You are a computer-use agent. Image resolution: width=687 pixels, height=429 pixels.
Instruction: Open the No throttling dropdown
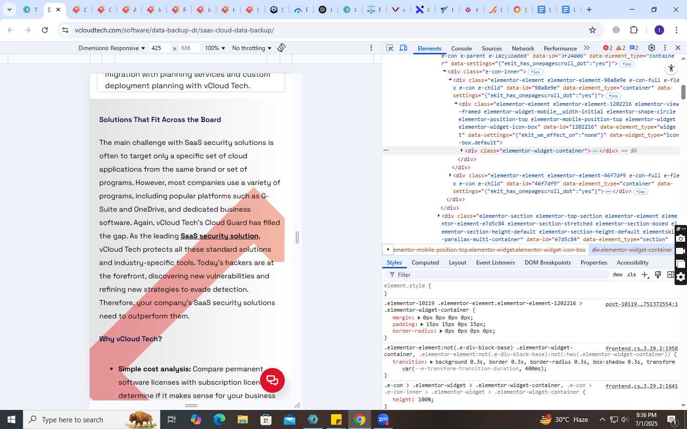[251, 48]
